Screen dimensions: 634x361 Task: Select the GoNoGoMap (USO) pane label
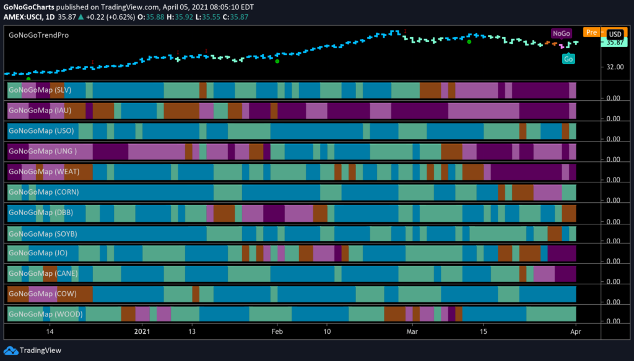click(x=41, y=131)
